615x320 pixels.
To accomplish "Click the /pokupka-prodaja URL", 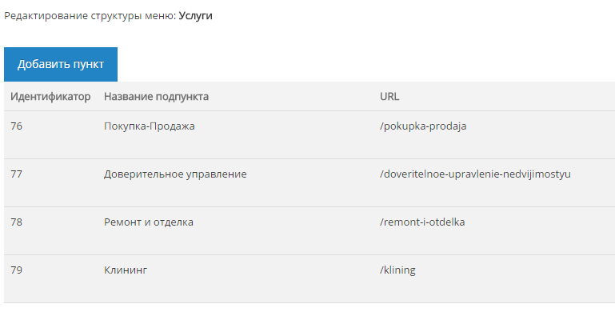I will pos(423,126).
